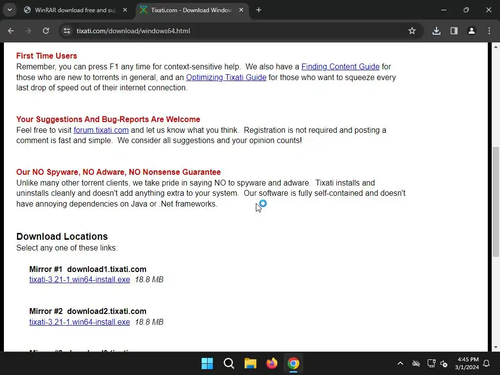Restore down the Chrome window
The height and width of the screenshot is (375, 500).
tap(466, 10)
